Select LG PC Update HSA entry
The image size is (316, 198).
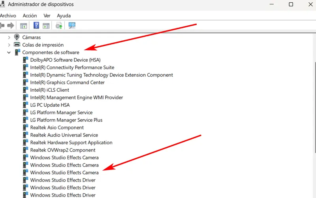tap(50, 105)
